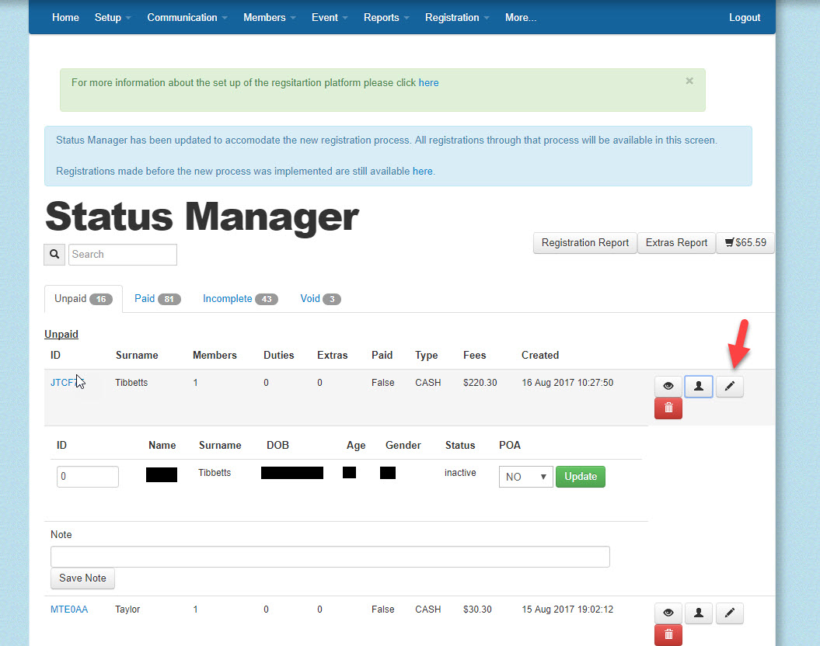
Task: Select the $220.30 fee cell
Action: [x=480, y=382]
